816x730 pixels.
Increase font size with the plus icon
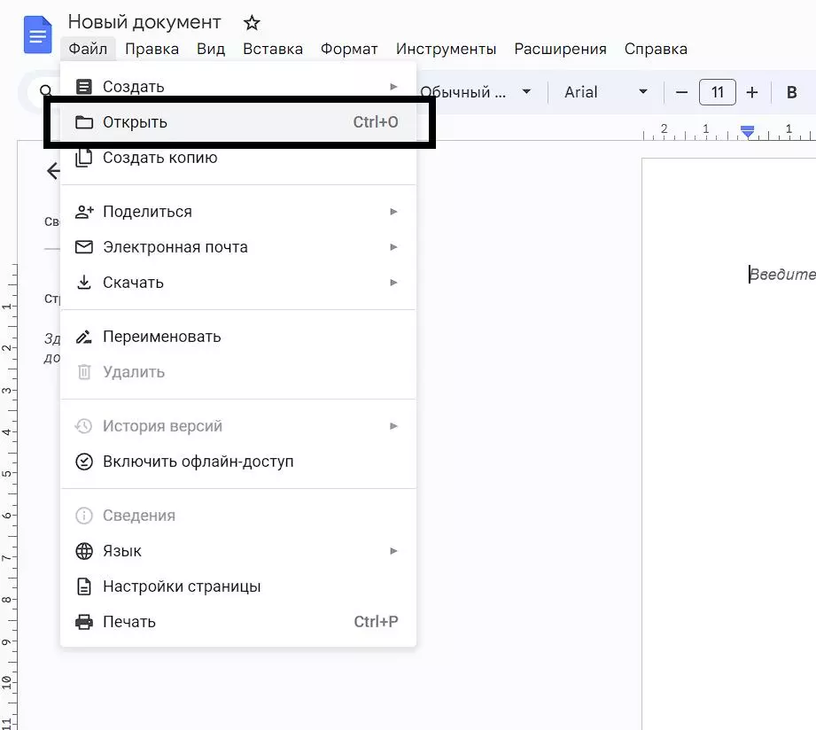coord(751,91)
